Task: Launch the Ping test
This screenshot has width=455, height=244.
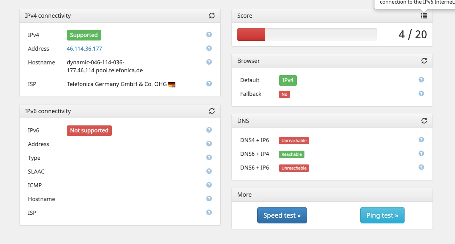Action: 382,215
